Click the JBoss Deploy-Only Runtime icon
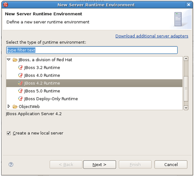The width and height of the screenshot is (194, 176). point(20,99)
